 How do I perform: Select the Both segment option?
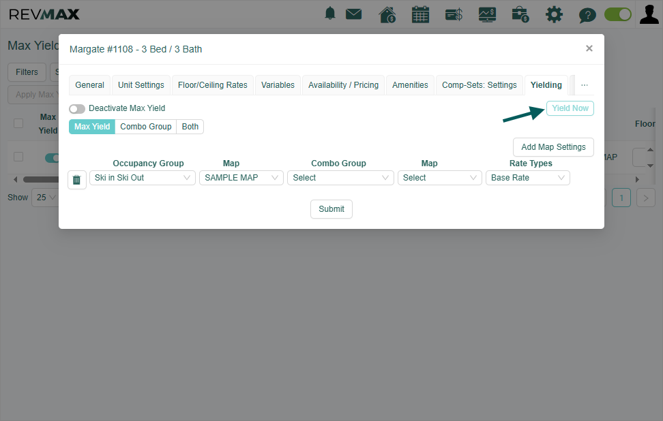190,127
